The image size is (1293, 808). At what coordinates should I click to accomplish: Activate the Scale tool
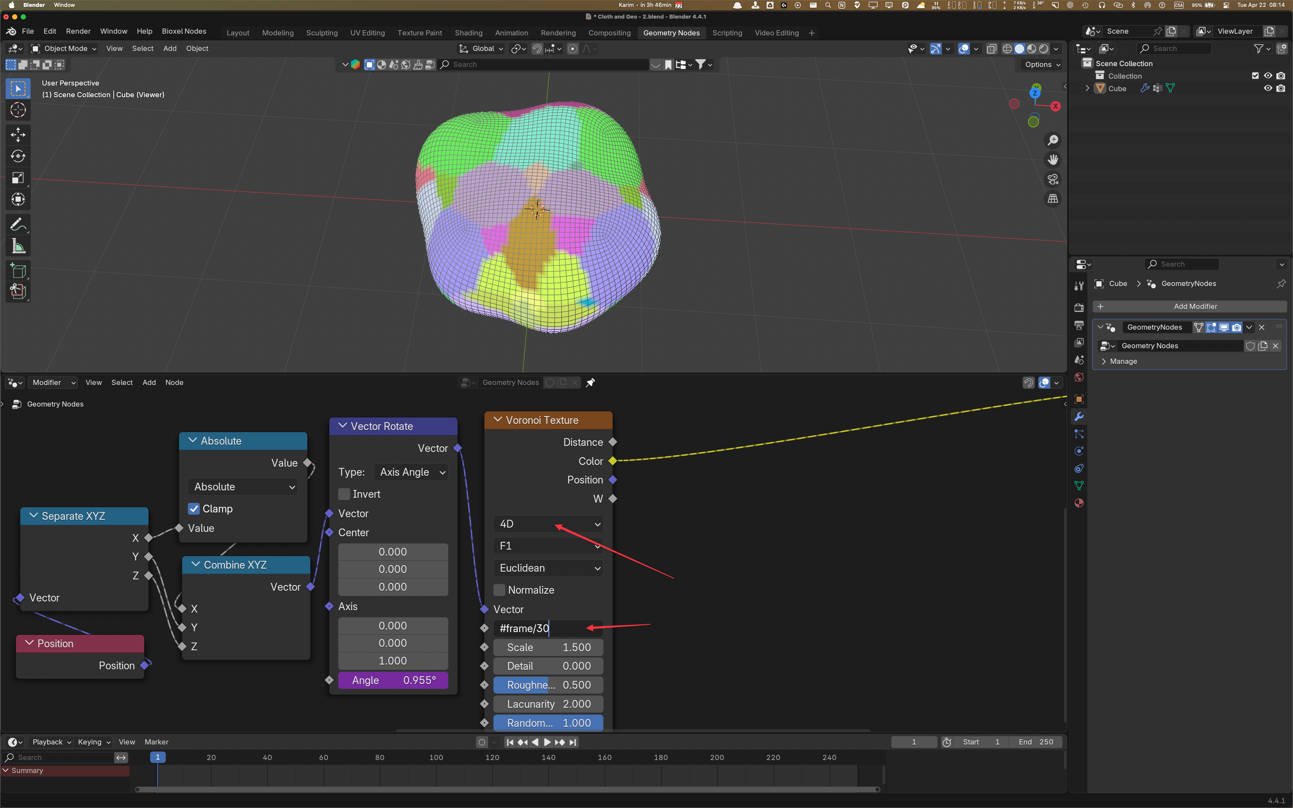coord(18,178)
